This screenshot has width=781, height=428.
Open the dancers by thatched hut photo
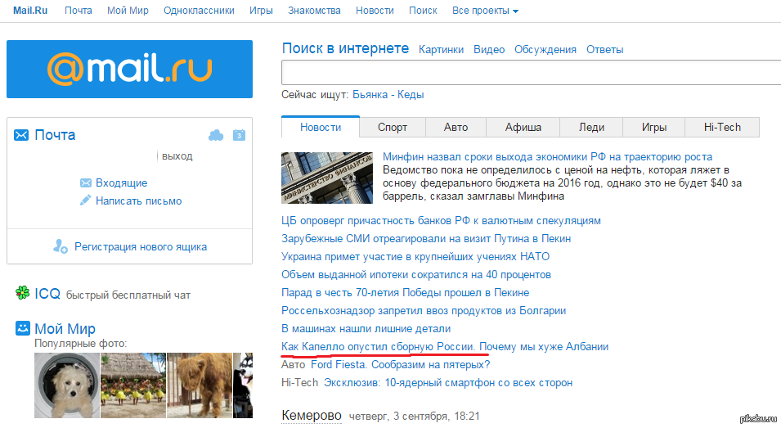click(133, 385)
